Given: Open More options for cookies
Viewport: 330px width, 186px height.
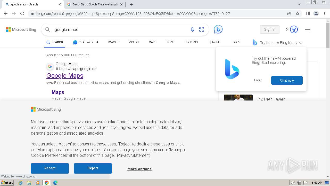Looking at the screenshot, I should (x=139, y=169).
